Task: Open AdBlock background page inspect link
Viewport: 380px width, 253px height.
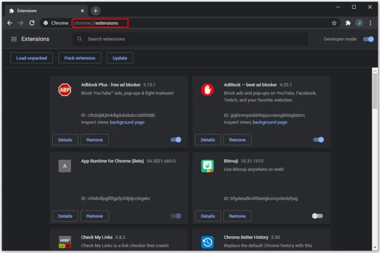Action: click(x=270, y=122)
